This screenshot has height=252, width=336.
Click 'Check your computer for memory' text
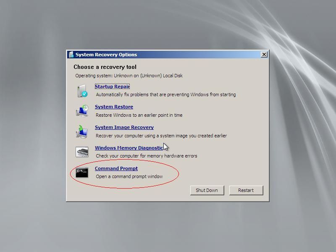pyautogui.click(x=146, y=156)
